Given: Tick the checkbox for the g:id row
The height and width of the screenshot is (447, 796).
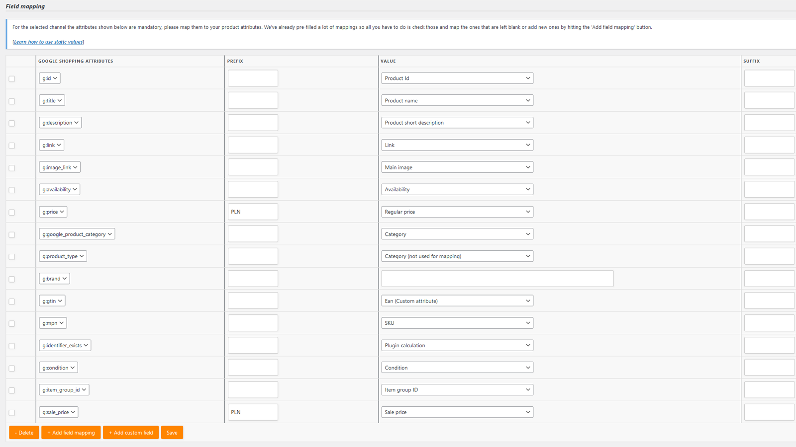Looking at the screenshot, I should click(x=12, y=79).
